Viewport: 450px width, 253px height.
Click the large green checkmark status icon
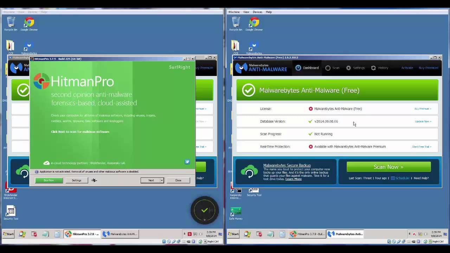click(248, 90)
